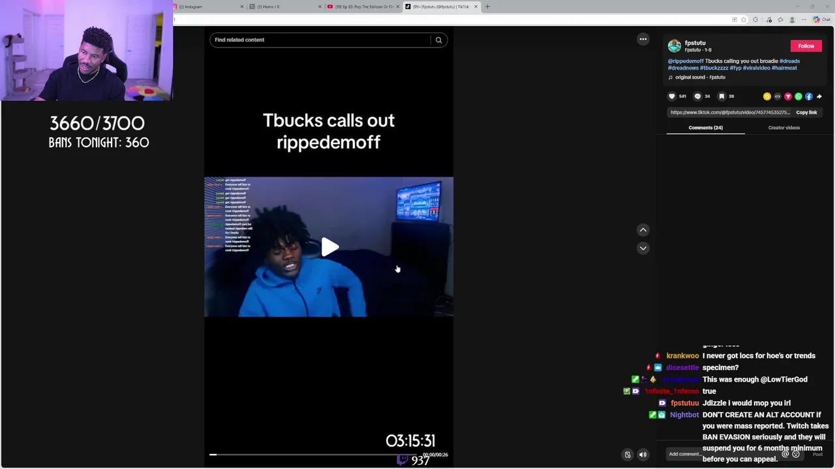The width and height of the screenshot is (835, 469).
Task: Switch to the Instagram browser tab
Action: [207, 7]
